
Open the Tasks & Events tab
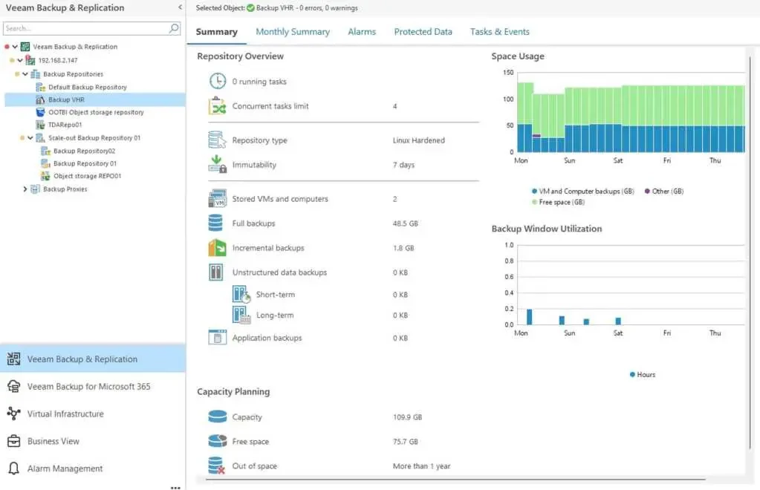[499, 32]
